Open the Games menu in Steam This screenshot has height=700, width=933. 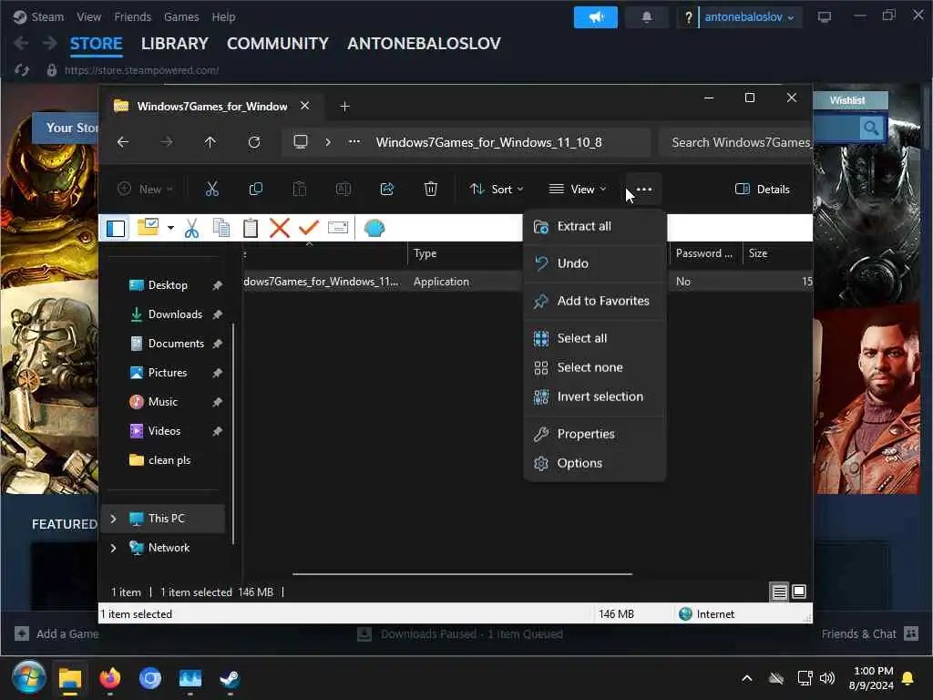click(x=181, y=16)
